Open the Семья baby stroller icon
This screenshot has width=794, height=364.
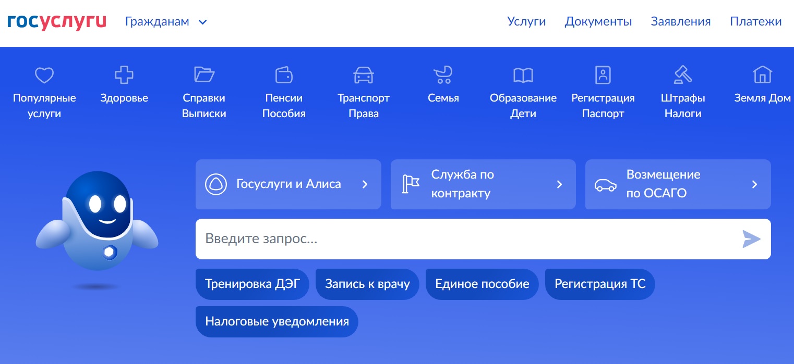(443, 76)
